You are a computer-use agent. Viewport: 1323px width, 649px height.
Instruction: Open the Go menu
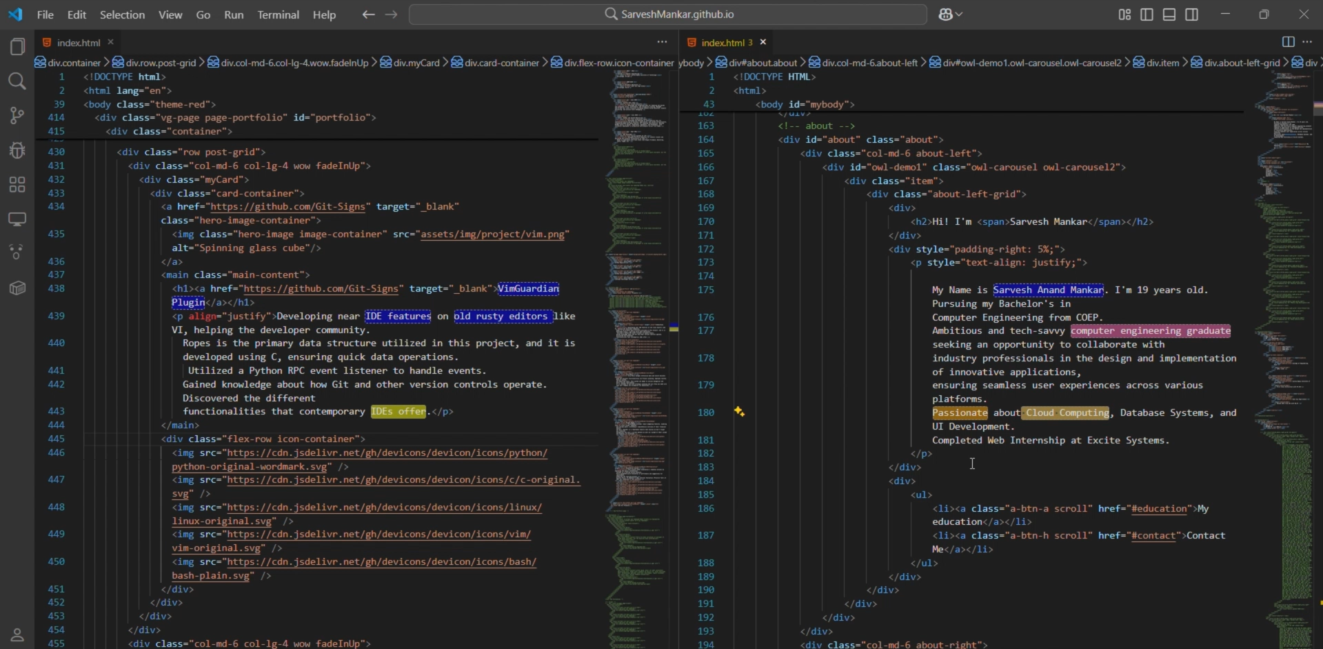point(203,14)
